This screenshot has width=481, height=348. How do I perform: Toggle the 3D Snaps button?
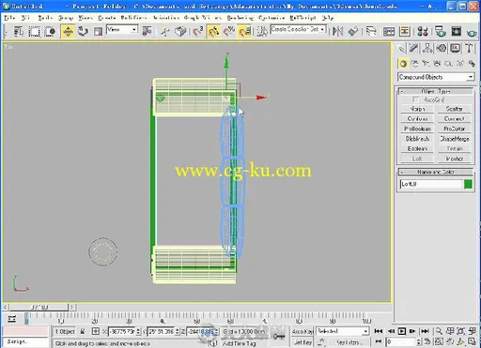click(x=198, y=31)
